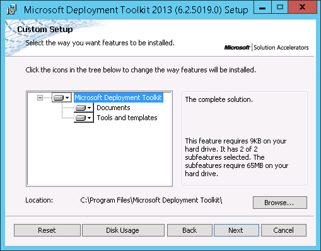Cancel the setup wizard
Image resolution: width=321 pixels, height=251 pixels.
[284, 230]
